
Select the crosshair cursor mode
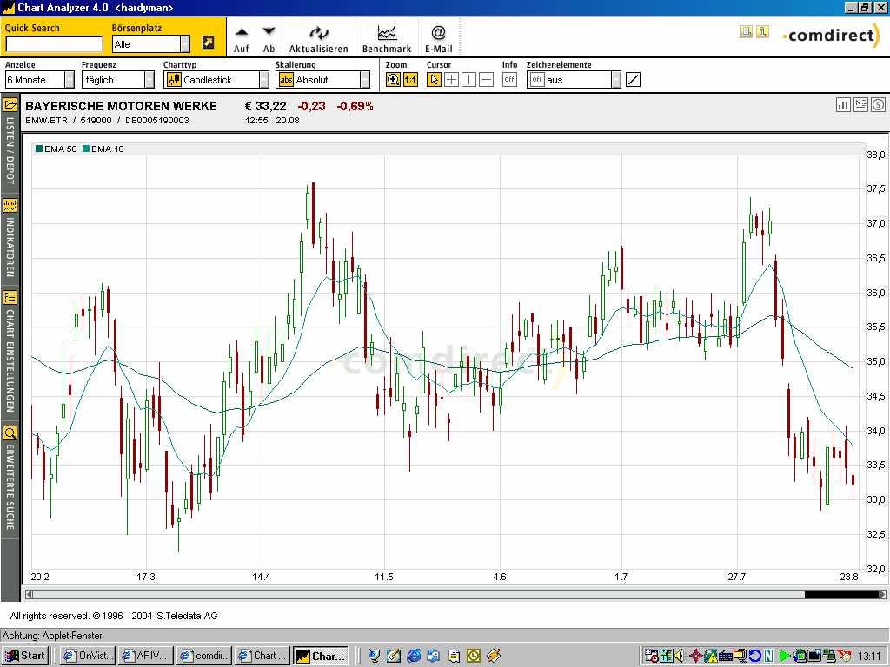point(451,80)
